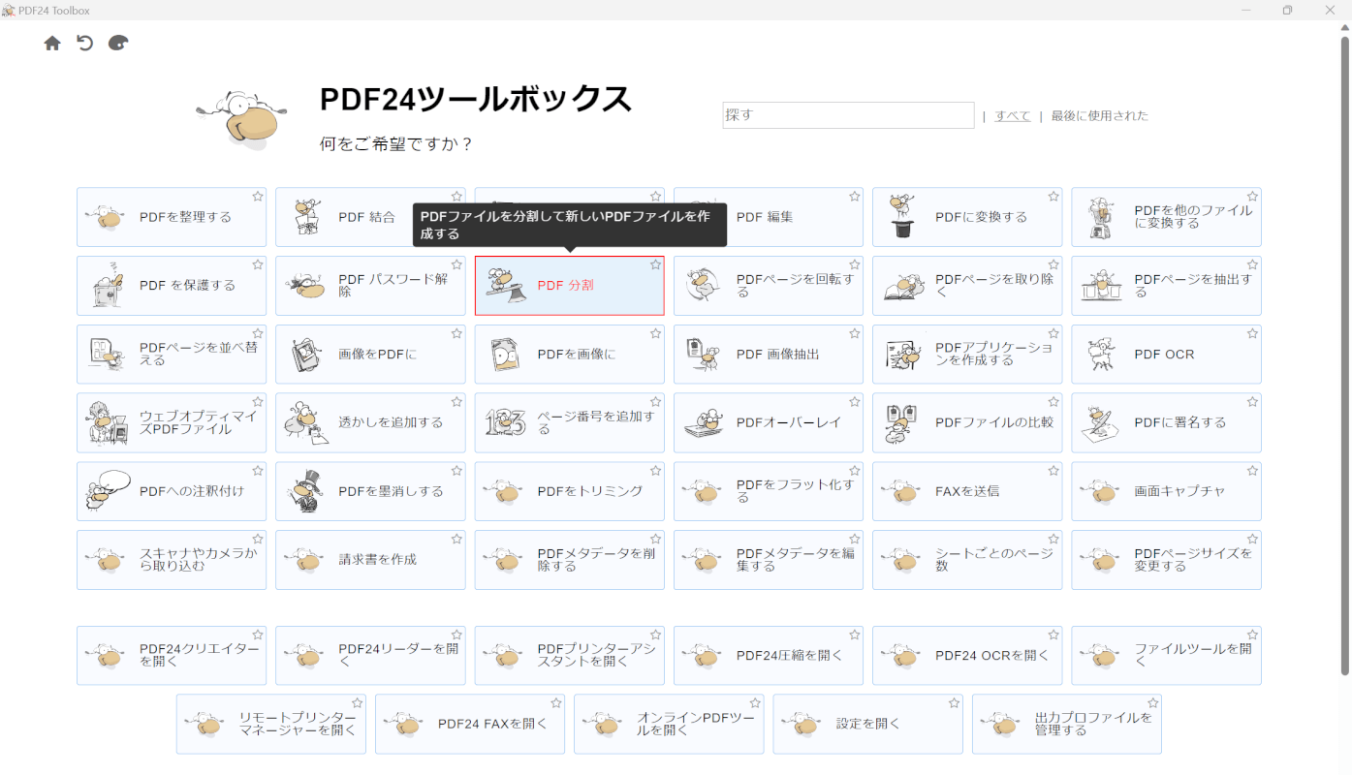Filter by 最後に使用された

tap(1099, 115)
